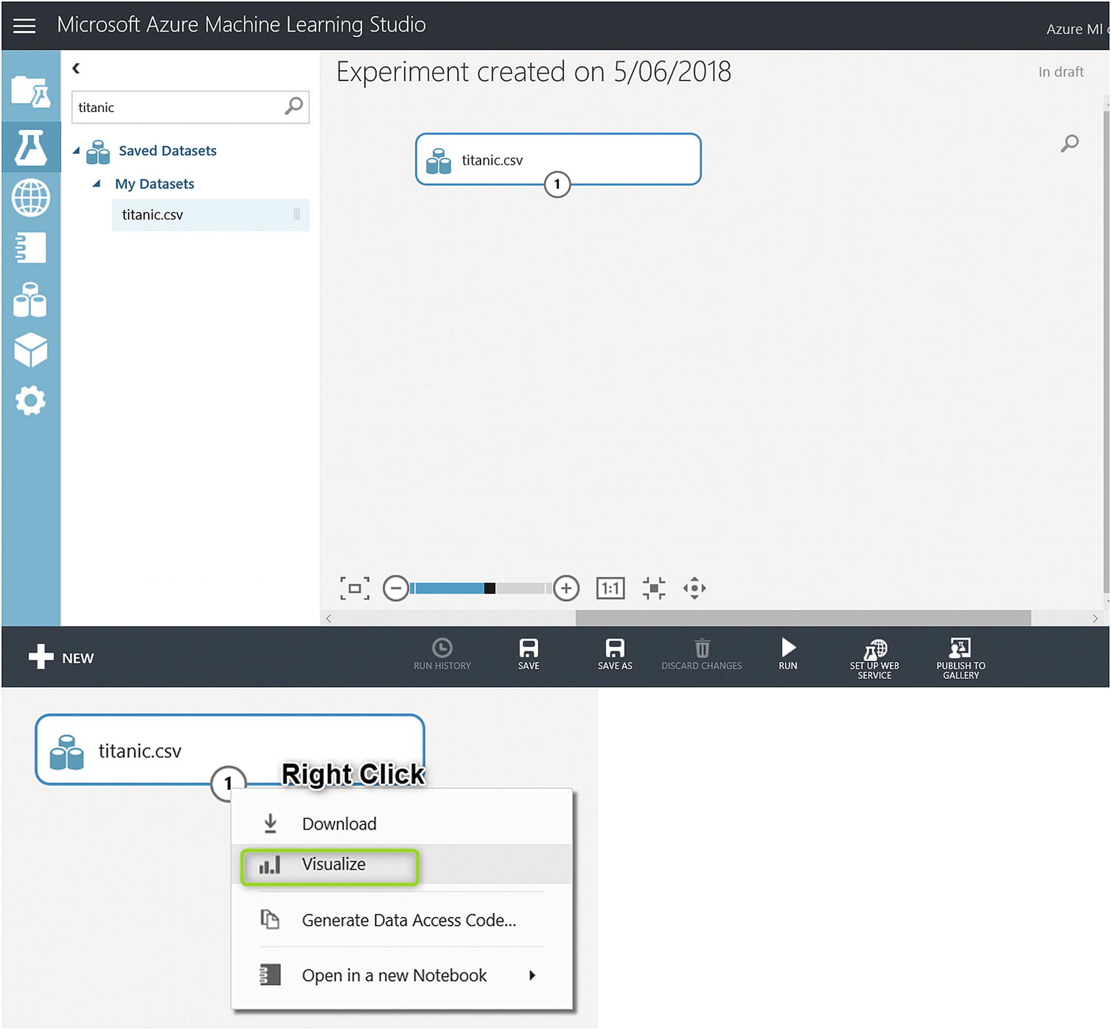Open the Projects sidebar icon

click(30, 91)
